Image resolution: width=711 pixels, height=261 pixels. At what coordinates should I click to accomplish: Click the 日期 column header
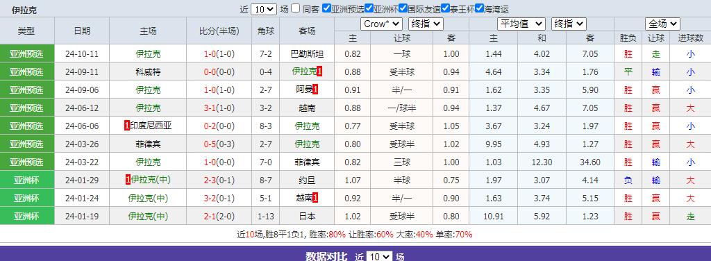pyautogui.click(x=82, y=31)
